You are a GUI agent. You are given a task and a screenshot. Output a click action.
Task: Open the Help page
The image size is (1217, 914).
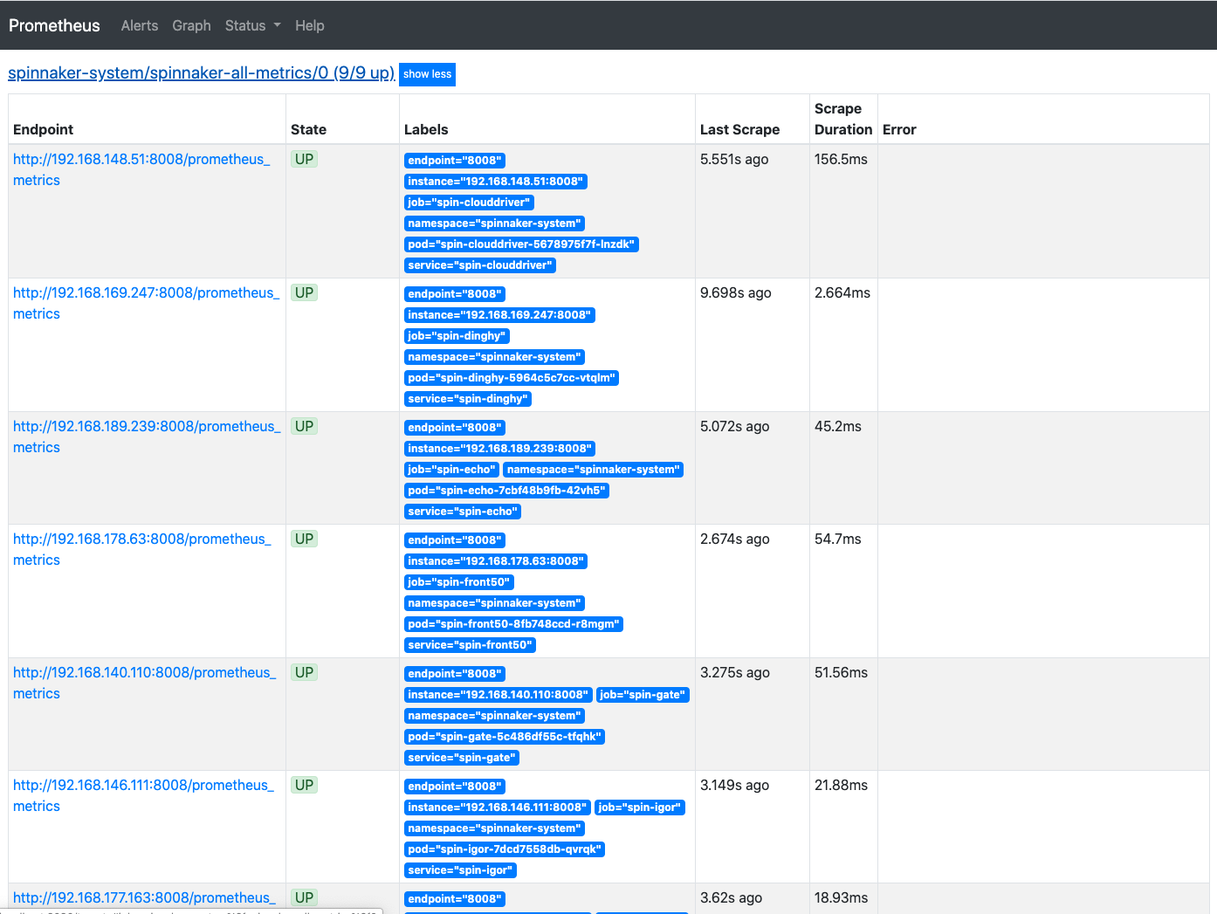[x=309, y=25]
